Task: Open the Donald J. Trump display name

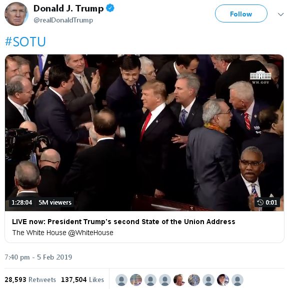Action: tap(68, 8)
